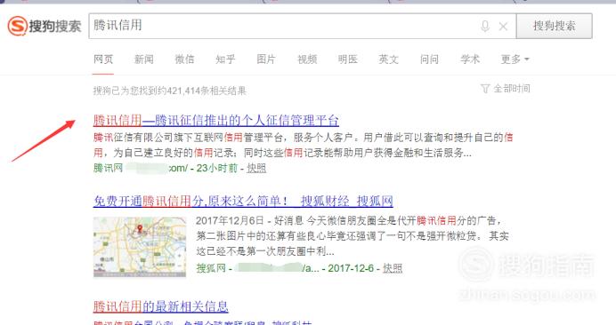Open the 免费开通腾讯信用分 搜狐财经 result

pos(243,201)
